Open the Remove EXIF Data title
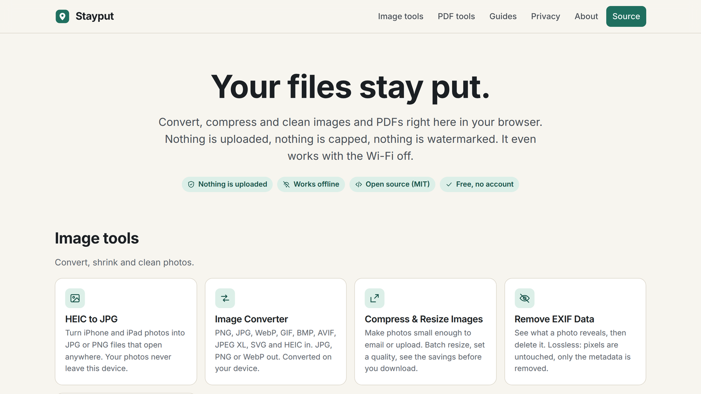Screen dimensions: 701x394 [x=554, y=319]
